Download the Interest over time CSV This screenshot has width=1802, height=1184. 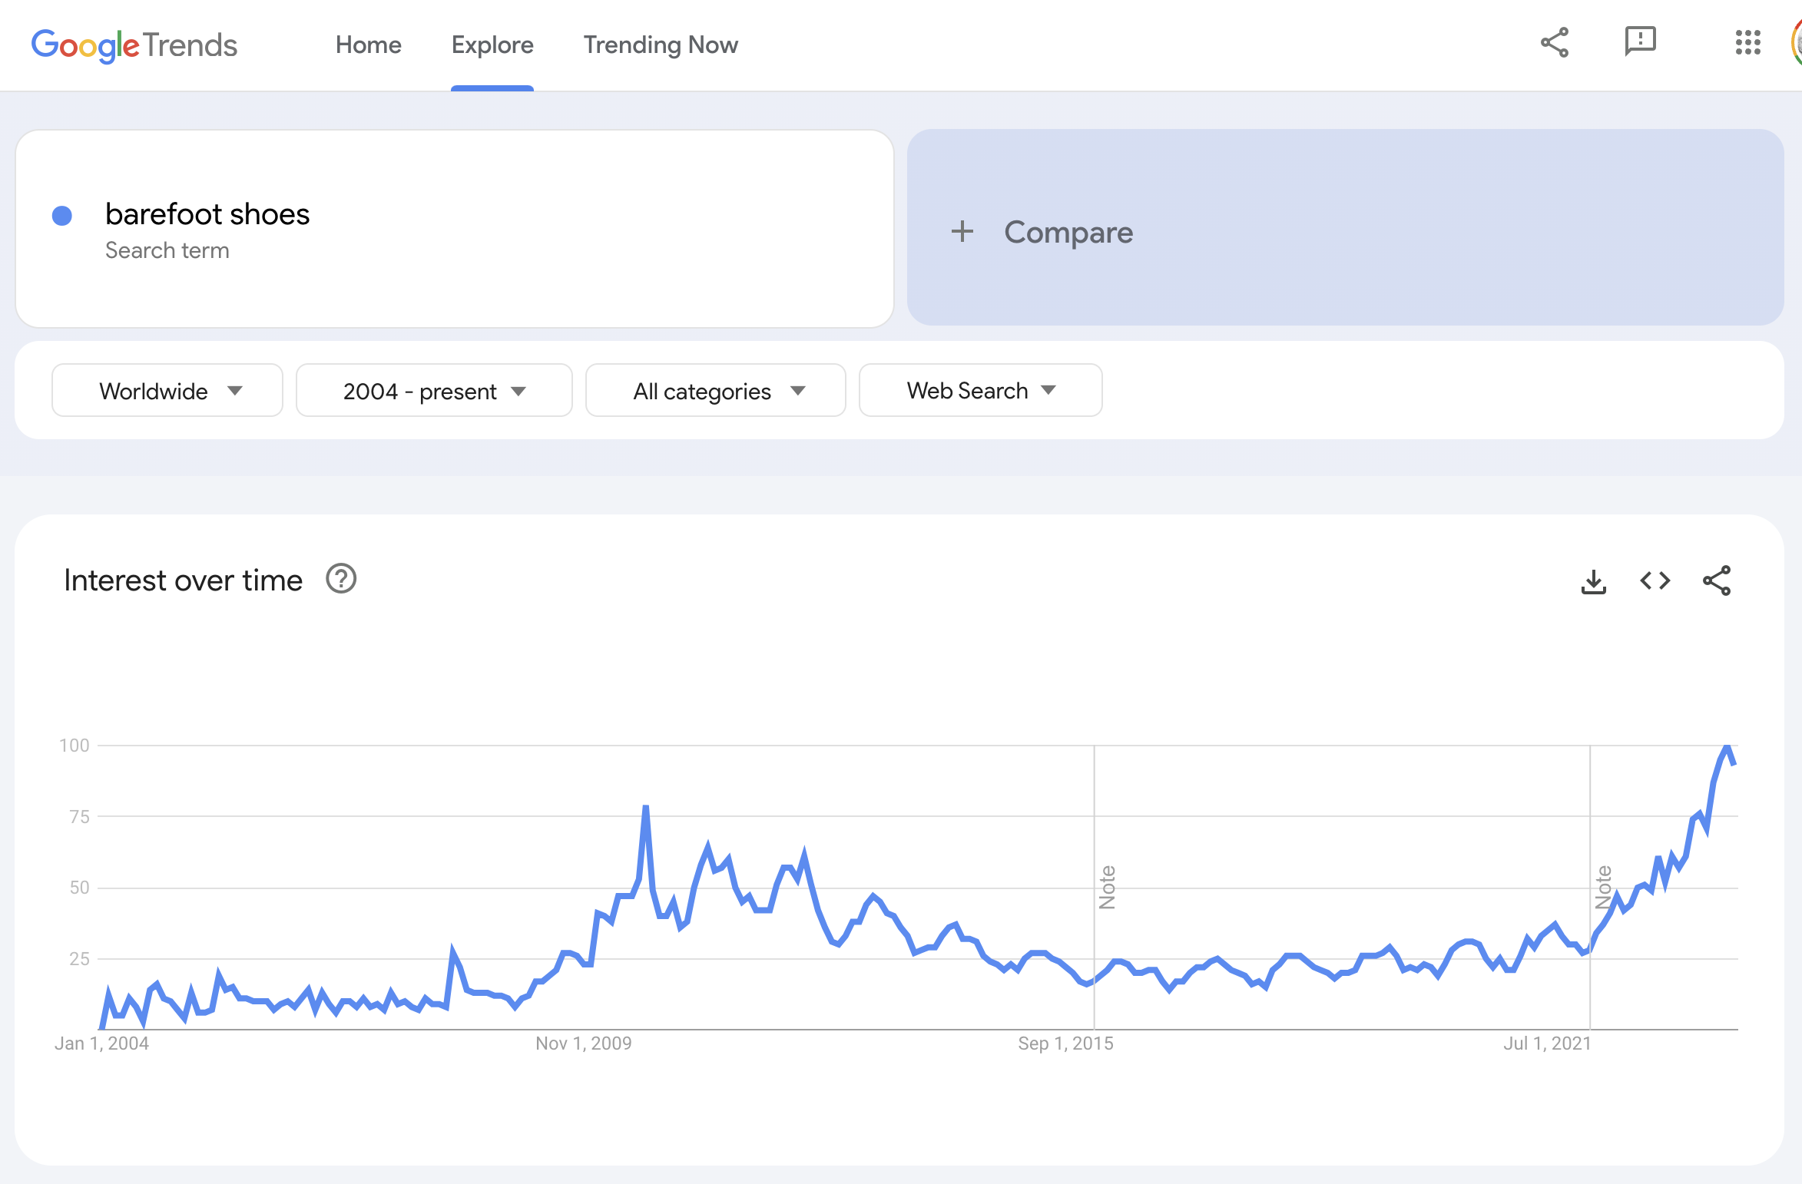(x=1594, y=581)
